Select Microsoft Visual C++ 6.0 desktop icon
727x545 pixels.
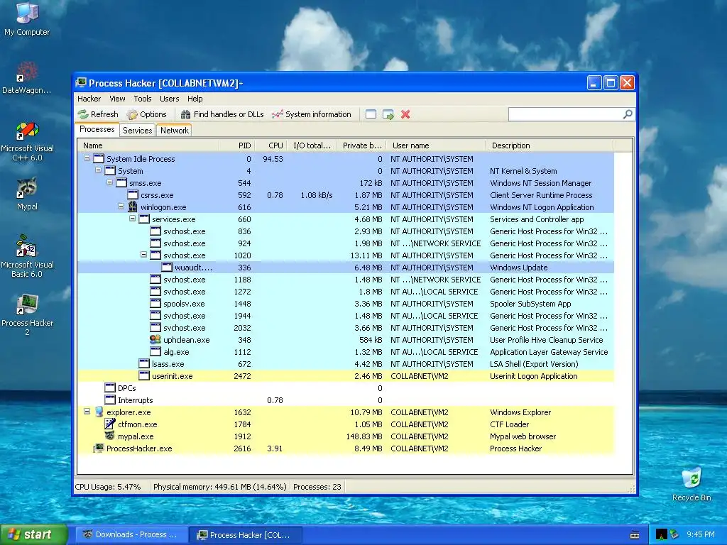(x=27, y=141)
